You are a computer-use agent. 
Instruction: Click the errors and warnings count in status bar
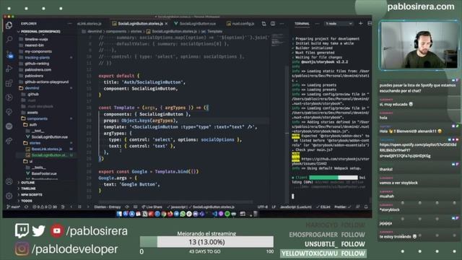pyautogui.click(x=45, y=207)
